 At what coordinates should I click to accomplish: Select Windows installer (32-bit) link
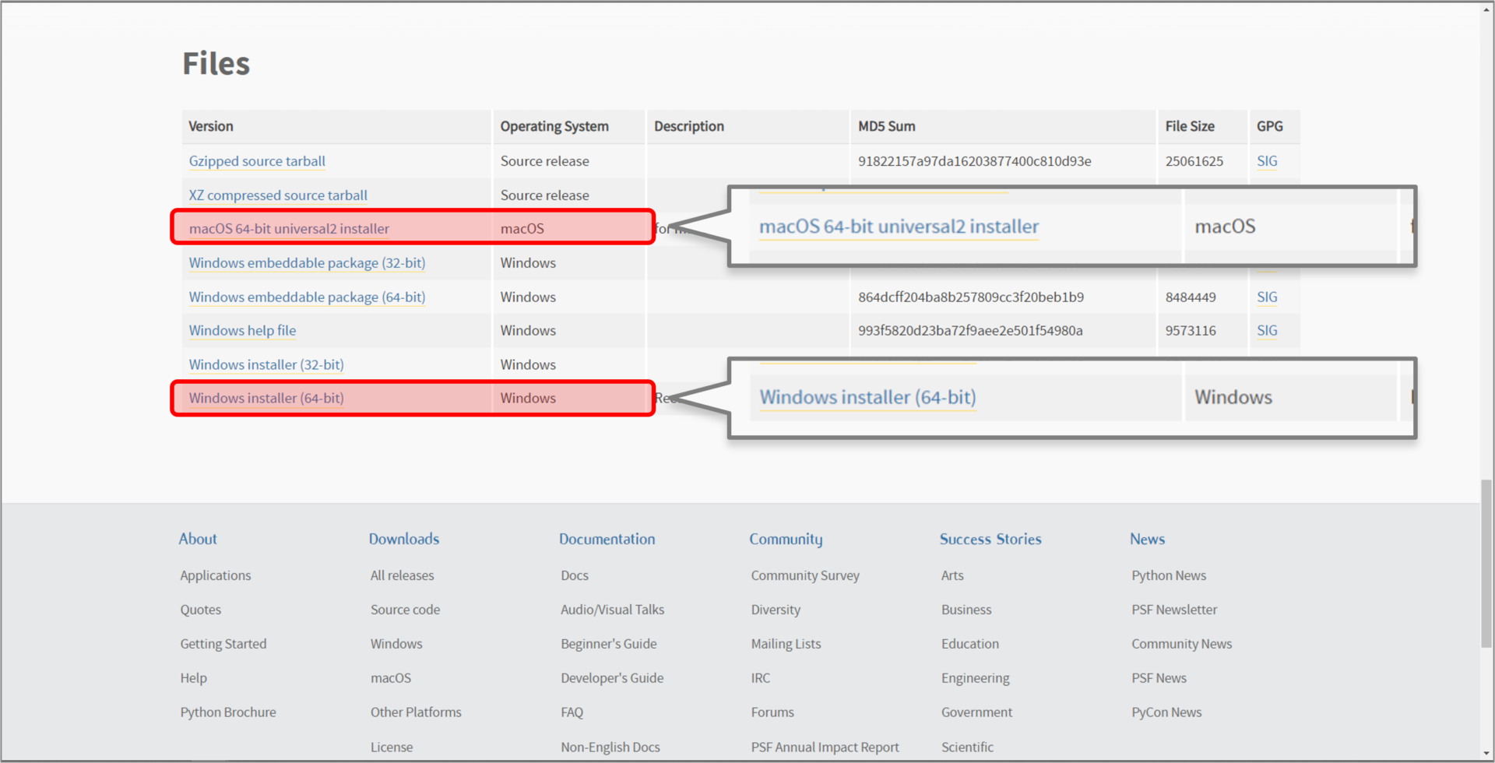(266, 365)
